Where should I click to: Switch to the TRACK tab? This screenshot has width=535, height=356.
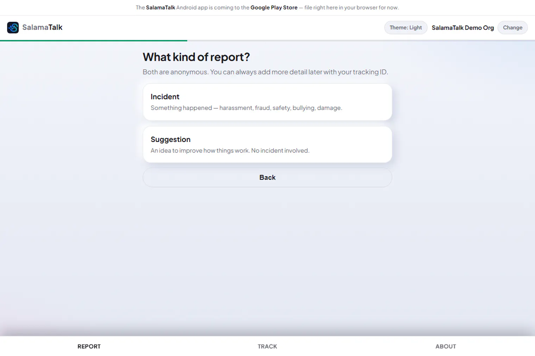(267, 347)
